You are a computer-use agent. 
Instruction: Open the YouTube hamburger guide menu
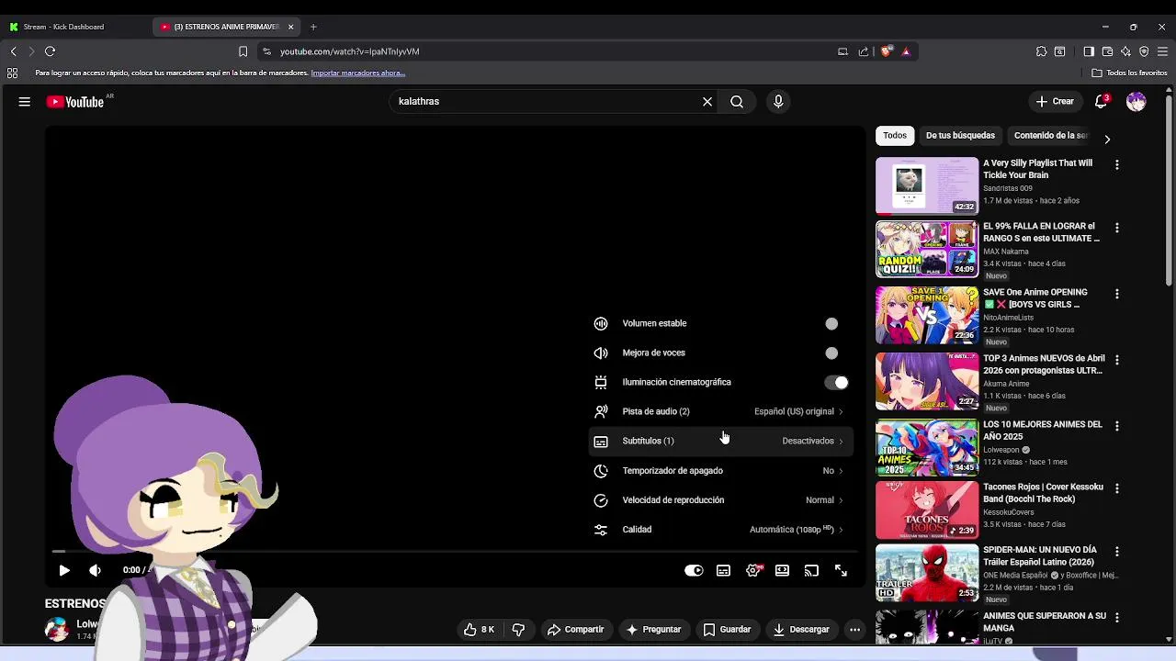pos(25,102)
